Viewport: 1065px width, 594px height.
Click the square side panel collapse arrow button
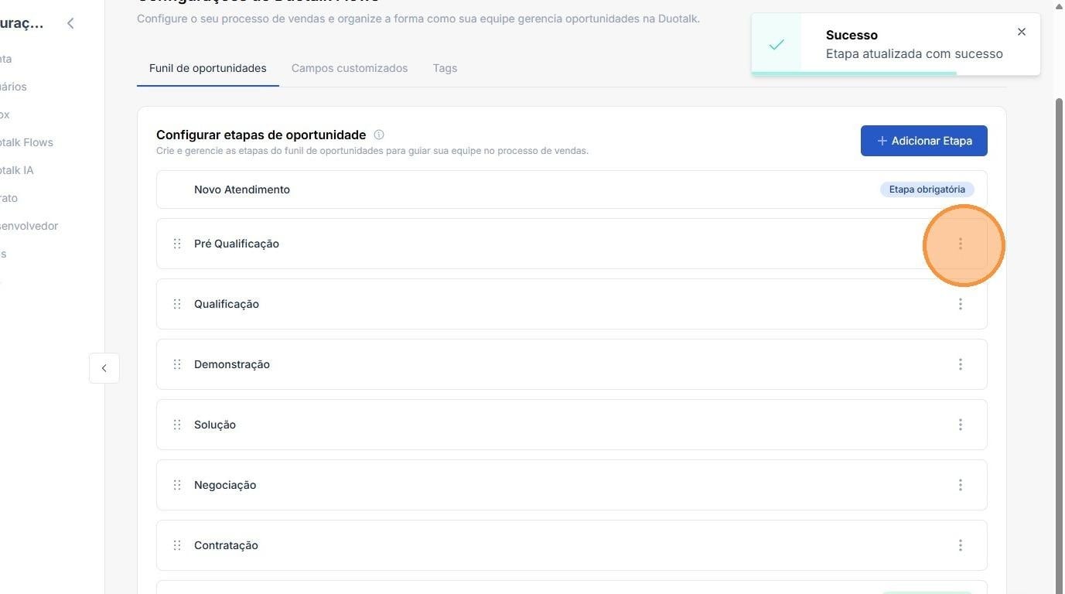104,368
